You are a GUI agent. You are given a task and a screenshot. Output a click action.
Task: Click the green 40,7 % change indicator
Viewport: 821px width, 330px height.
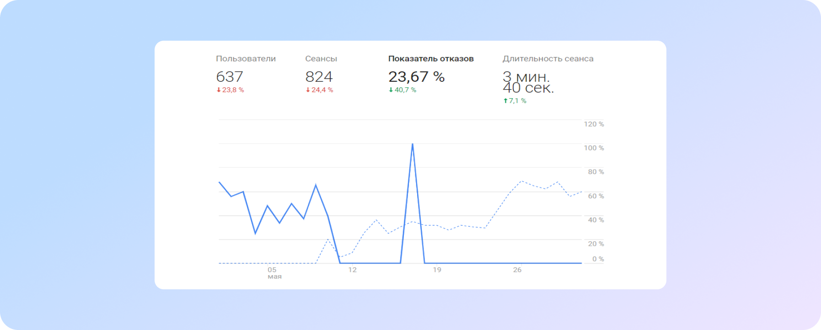pyautogui.click(x=402, y=90)
